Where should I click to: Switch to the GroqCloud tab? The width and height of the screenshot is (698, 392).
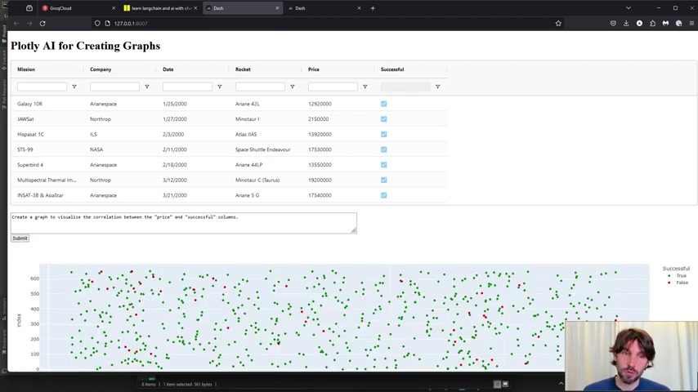[x=78, y=8]
